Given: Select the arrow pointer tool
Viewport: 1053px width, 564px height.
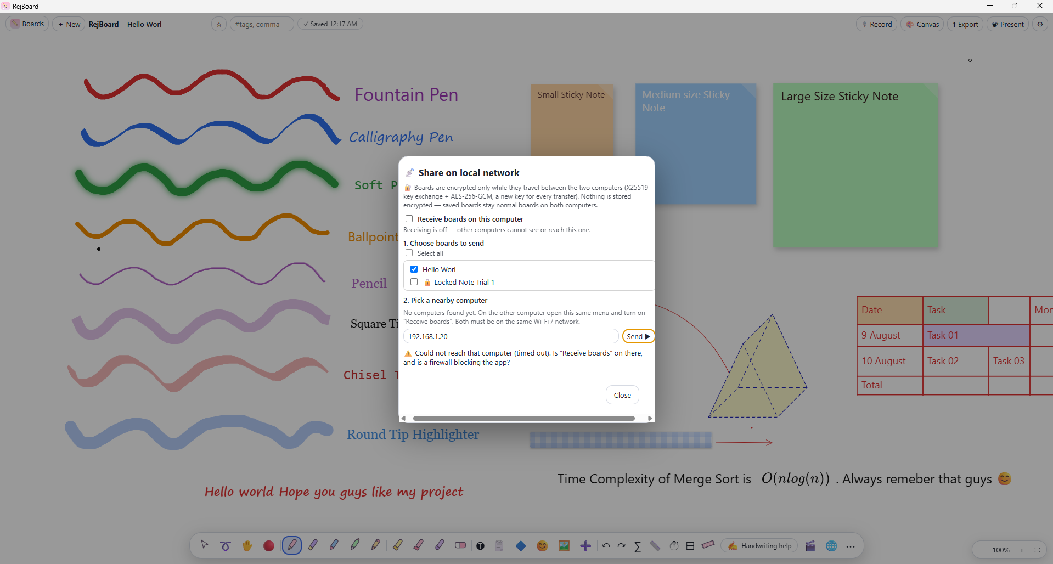Looking at the screenshot, I should point(205,545).
